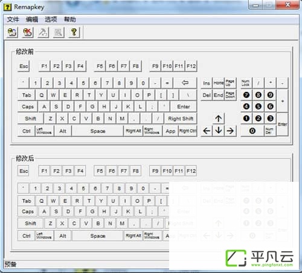Click numpad 3 key in 修改前 keyboard
The width and height of the screenshot is (302, 273).
pyautogui.click(x=270, y=118)
